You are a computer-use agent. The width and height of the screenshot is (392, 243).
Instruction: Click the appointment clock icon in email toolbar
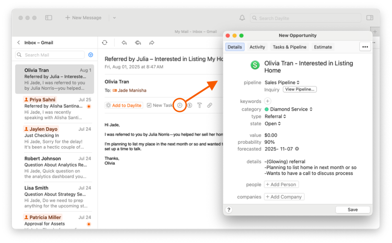[x=180, y=105]
